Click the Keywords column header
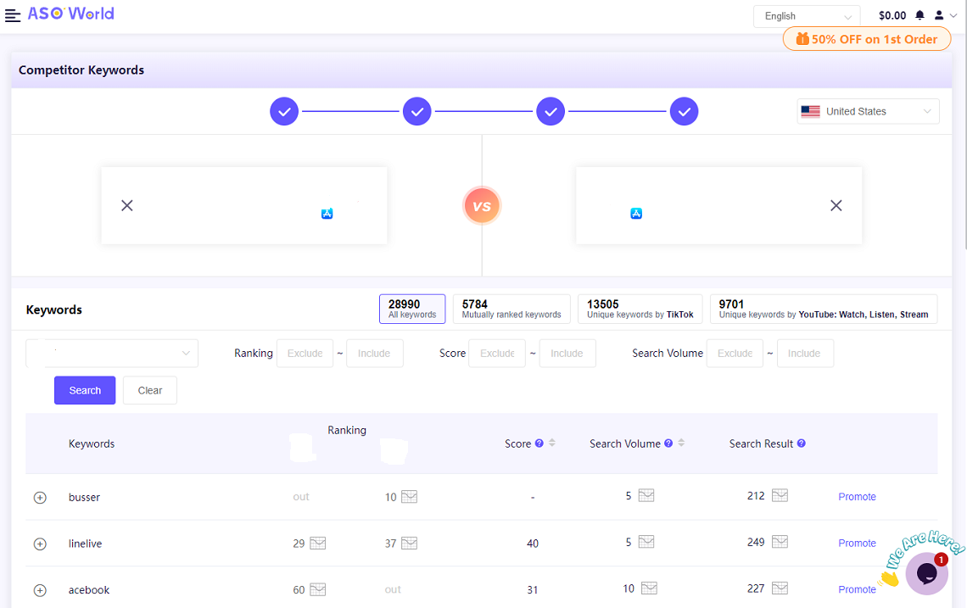 (92, 444)
